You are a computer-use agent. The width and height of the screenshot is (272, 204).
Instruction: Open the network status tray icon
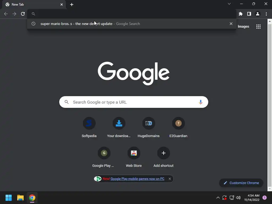point(232,198)
